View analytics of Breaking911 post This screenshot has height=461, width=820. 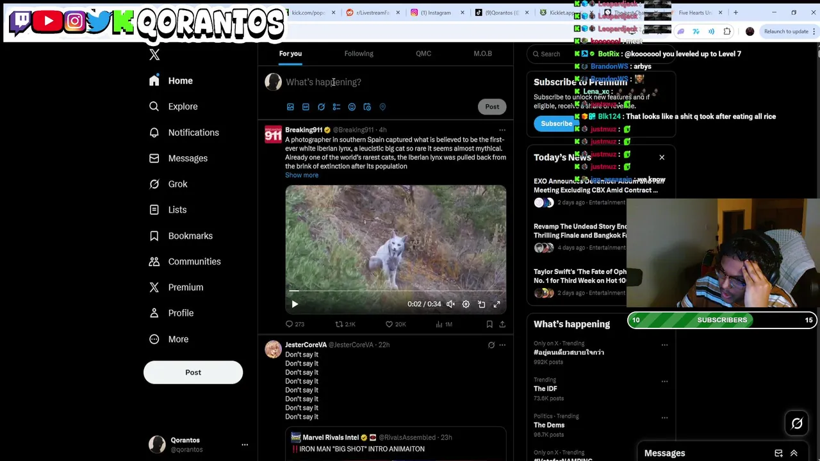coord(444,325)
